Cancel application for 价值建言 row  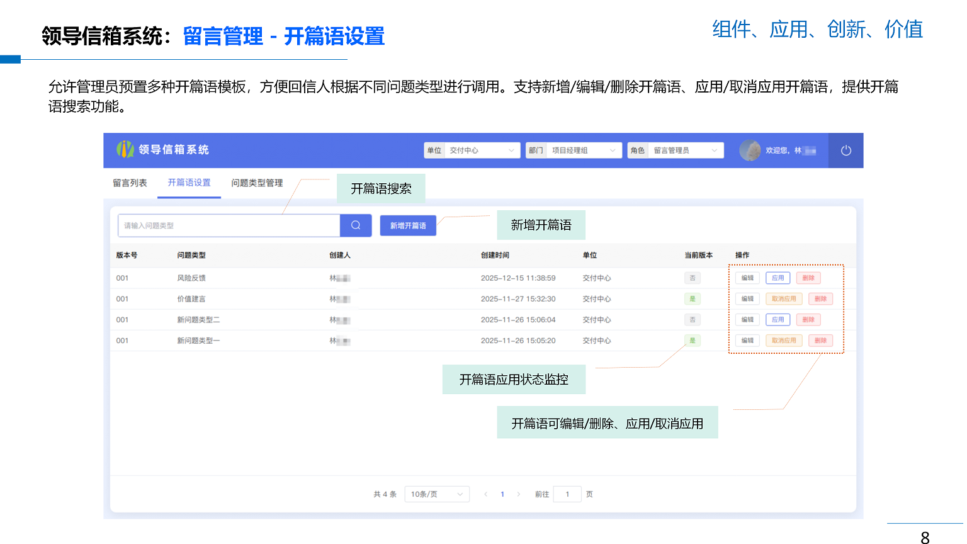[784, 298]
